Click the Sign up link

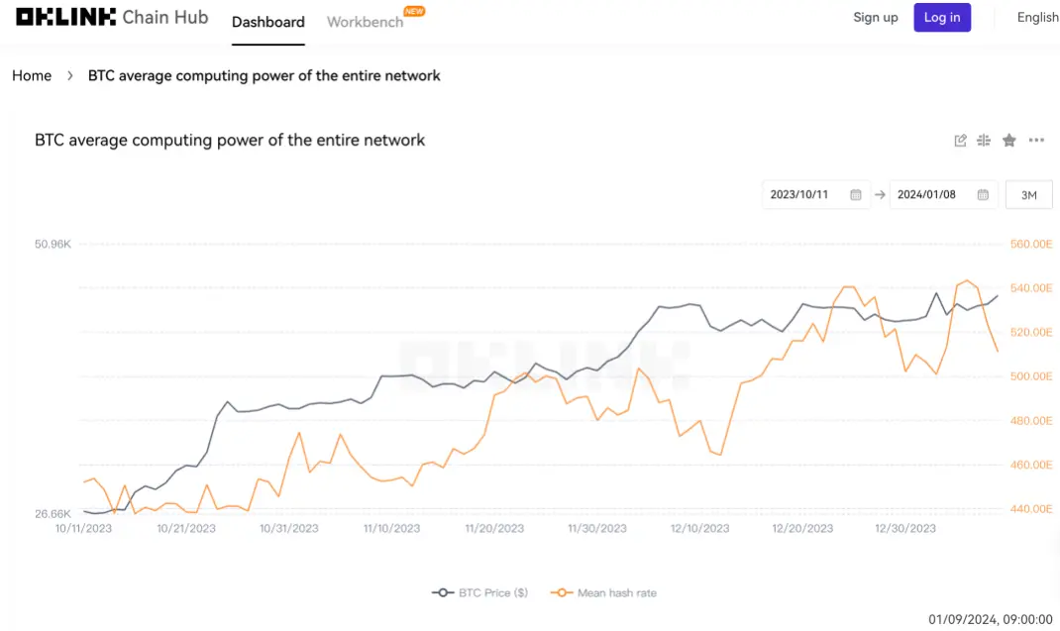pyautogui.click(x=875, y=18)
